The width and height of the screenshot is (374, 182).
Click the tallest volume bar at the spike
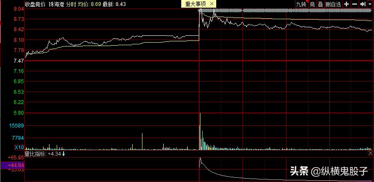click(200, 131)
